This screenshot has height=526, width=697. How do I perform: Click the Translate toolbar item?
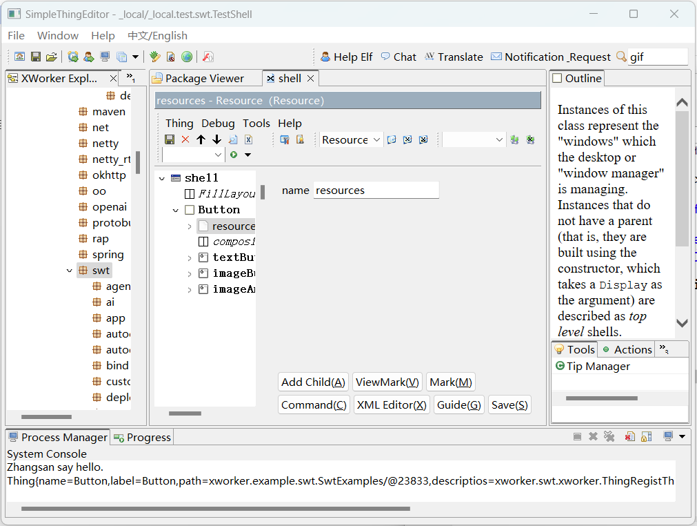pyautogui.click(x=454, y=57)
